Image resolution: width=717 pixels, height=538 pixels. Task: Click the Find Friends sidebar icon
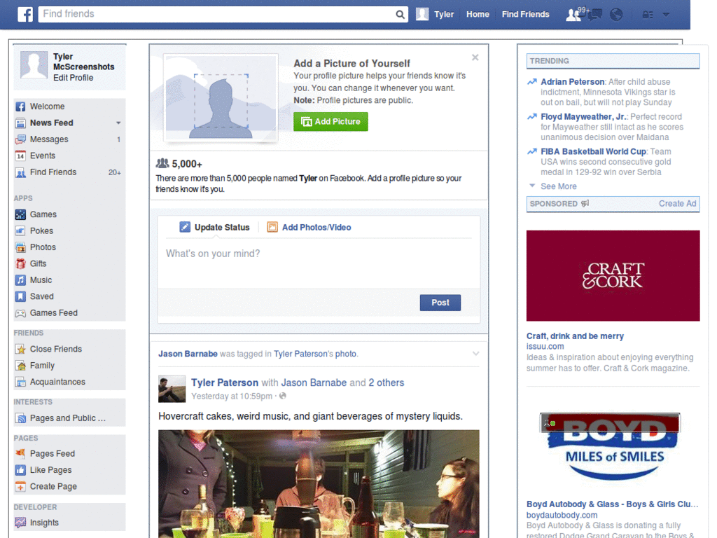click(x=20, y=172)
